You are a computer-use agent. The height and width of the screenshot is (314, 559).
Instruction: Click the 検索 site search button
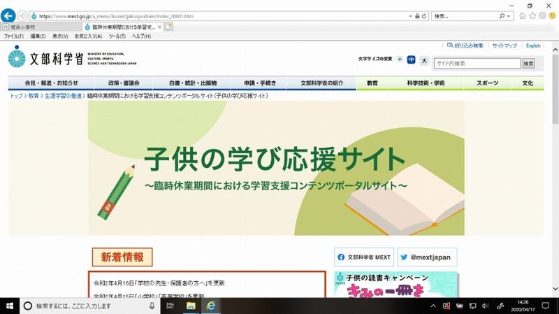[x=529, y=64]
